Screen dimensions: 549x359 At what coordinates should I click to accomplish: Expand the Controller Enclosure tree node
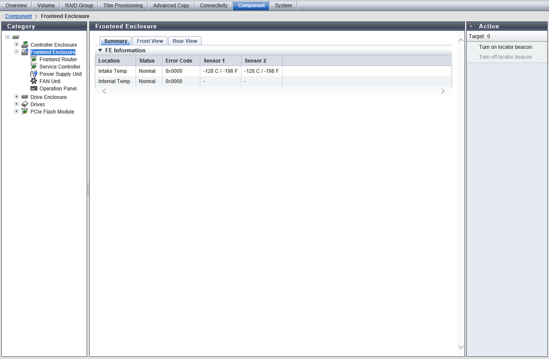[17, 45]
